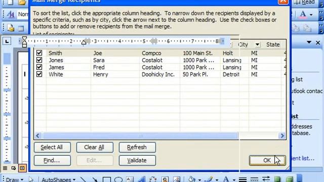Uncheck the White recipient checkbox
The image size is (324, 182).
[x=39, y=74]
